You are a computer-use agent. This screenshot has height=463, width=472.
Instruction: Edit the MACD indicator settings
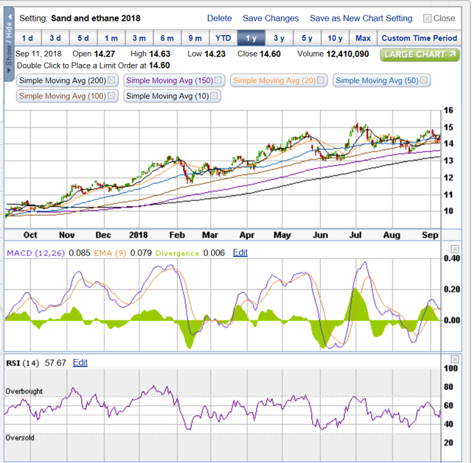[x=240, y=252]
